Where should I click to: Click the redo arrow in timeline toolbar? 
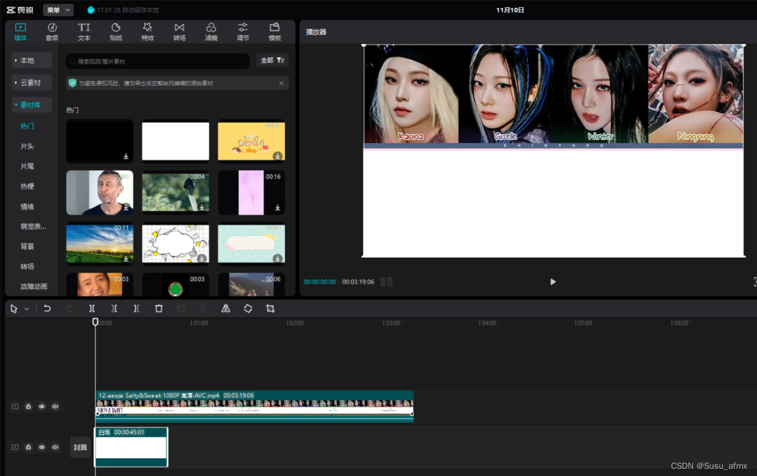pyautogui.click(x=70, y=308)
